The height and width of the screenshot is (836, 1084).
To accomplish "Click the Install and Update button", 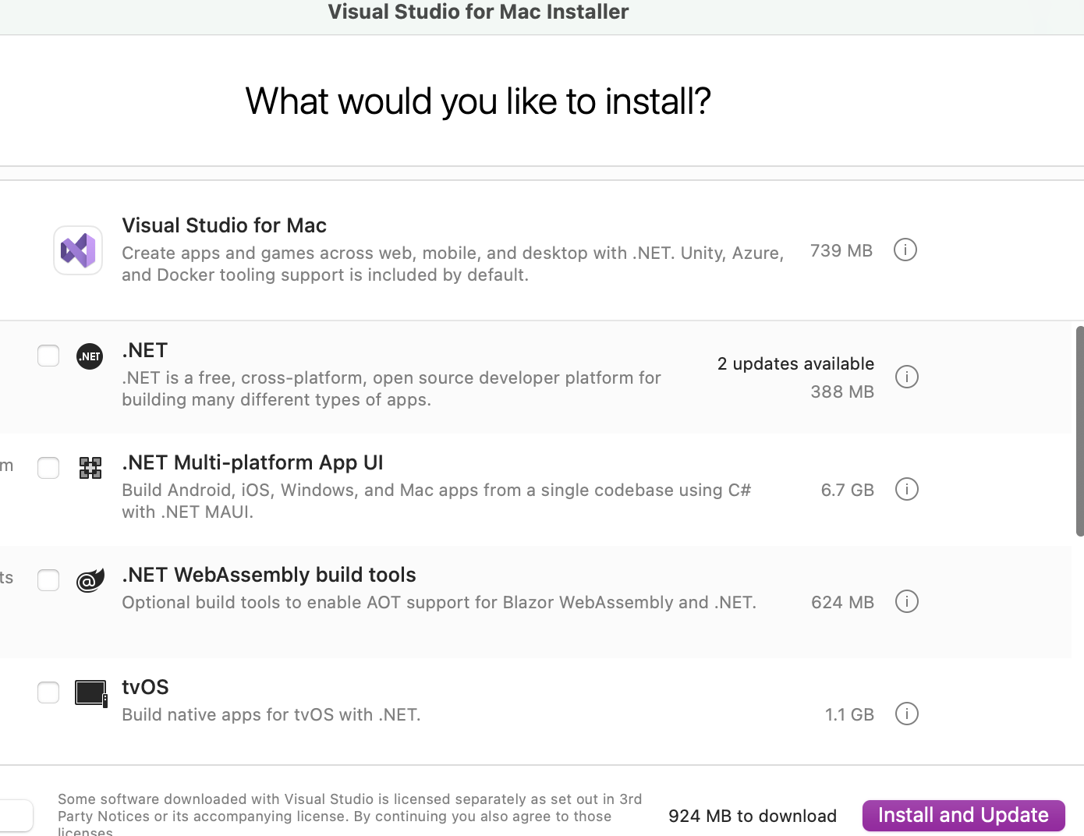I will coord(963,815).
